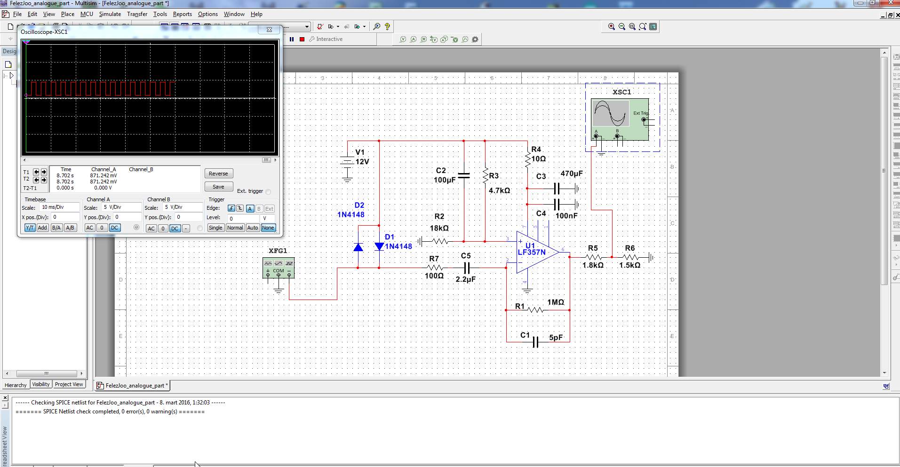Open the Simulate menu
This screenshot has height=467, width=900.
point(110,14)
